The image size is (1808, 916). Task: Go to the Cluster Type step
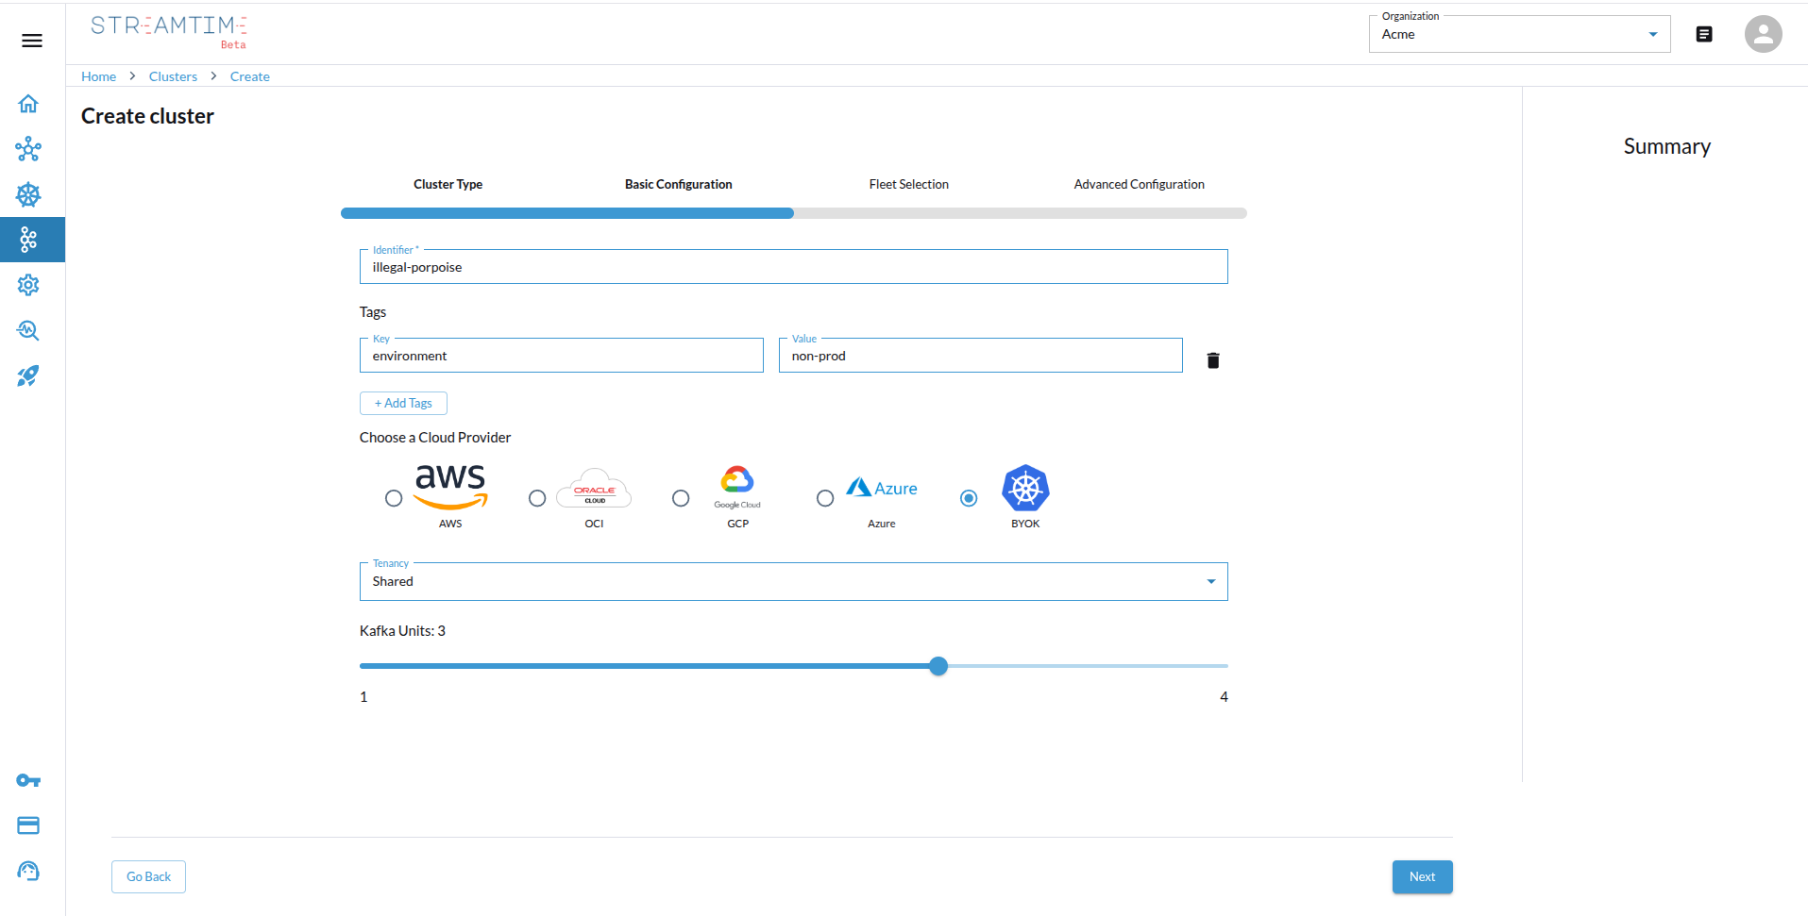click(448, 184)
